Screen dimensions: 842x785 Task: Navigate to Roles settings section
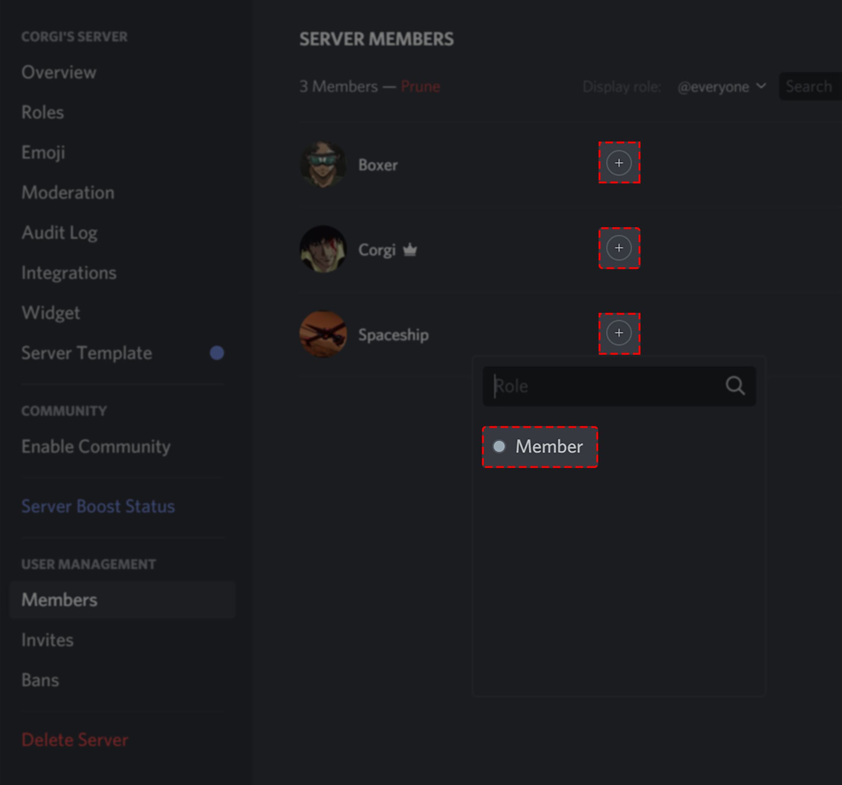41,112
